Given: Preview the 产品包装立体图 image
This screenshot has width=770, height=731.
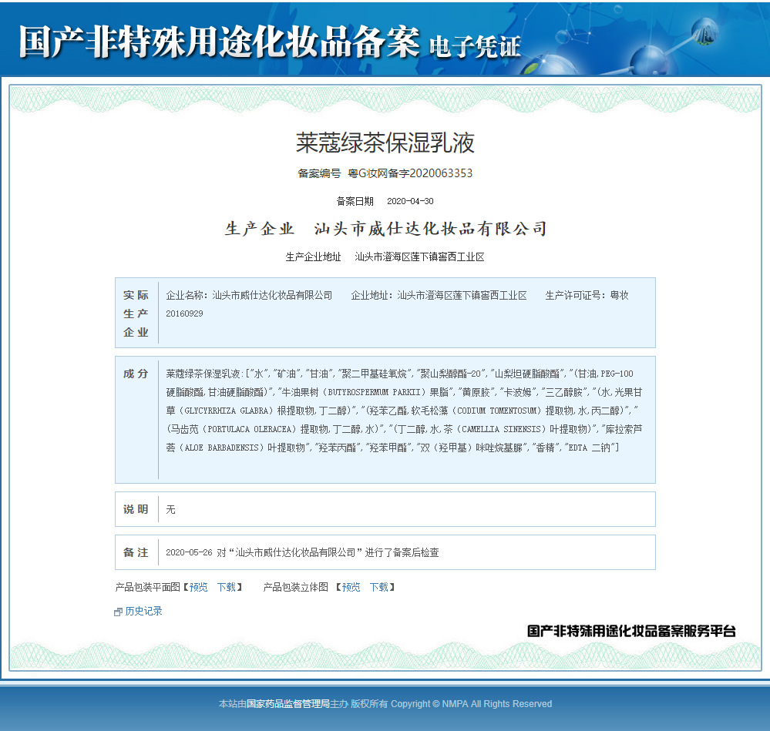Looking at the screenshot, I should pyautogui.click(x=351, y=587).
